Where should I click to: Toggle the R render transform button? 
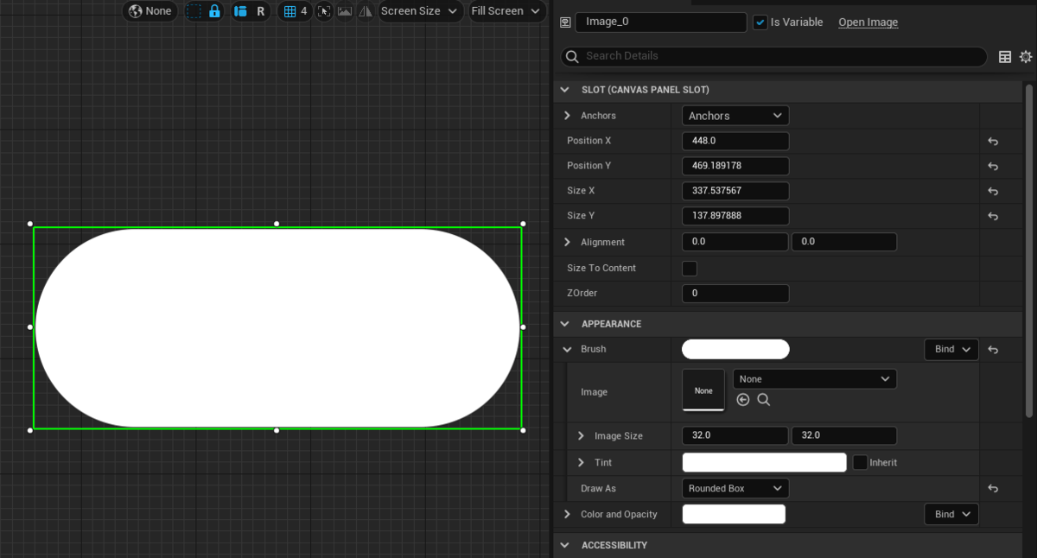point(261,11)
